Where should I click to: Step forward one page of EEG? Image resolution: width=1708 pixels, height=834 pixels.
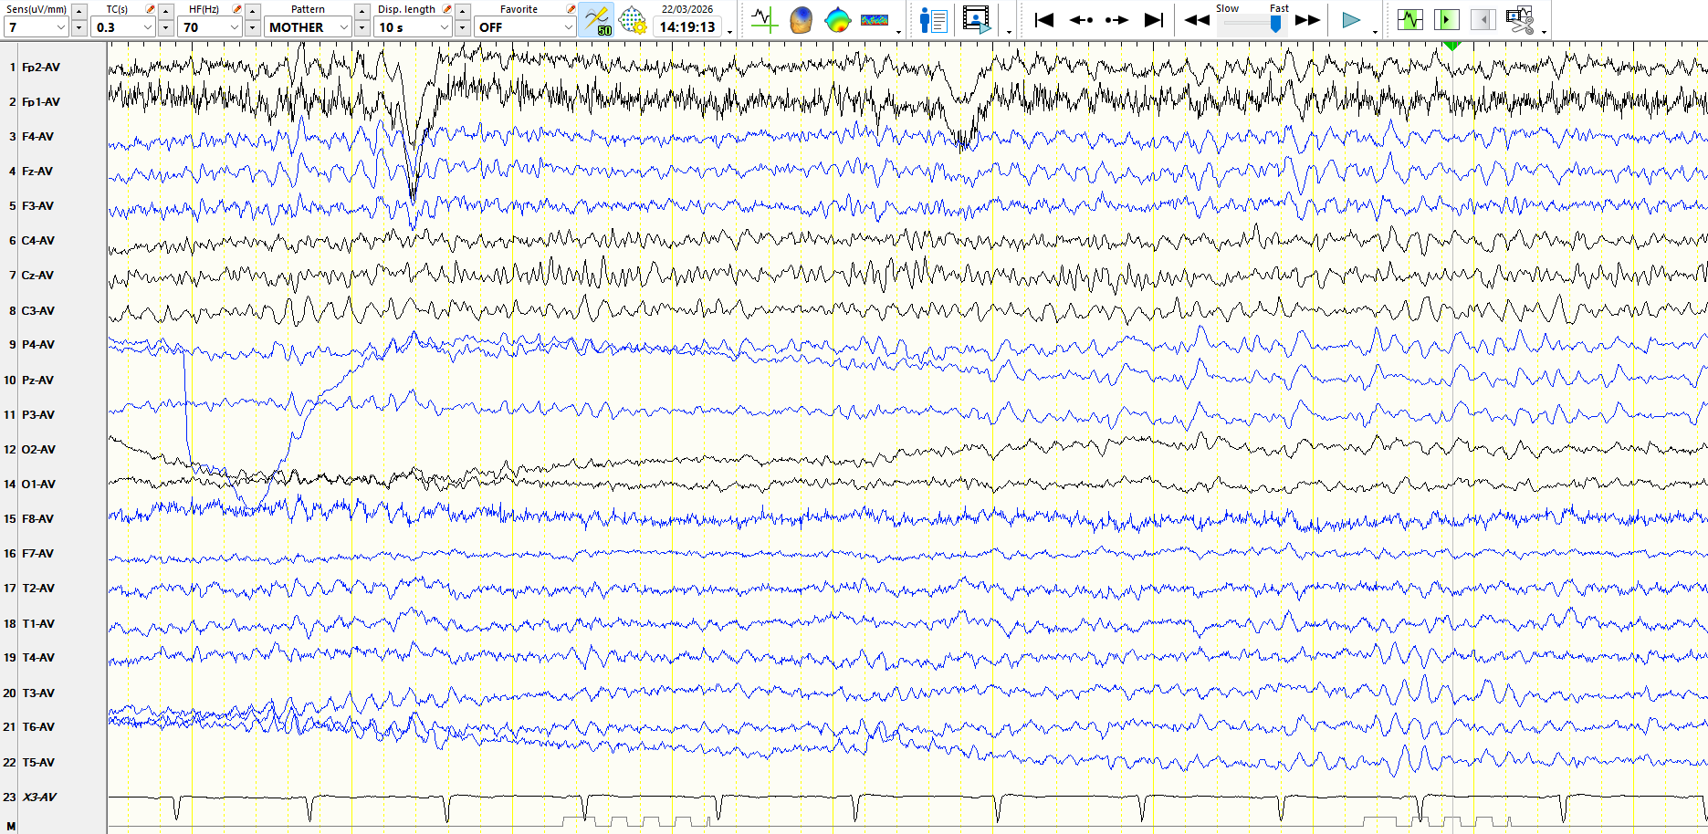(x=1116, y=20)
